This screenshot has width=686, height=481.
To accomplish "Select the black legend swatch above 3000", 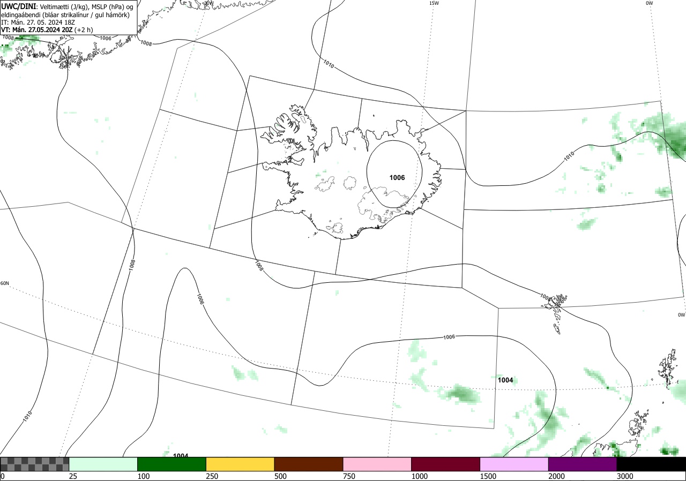I will point(651,464).
